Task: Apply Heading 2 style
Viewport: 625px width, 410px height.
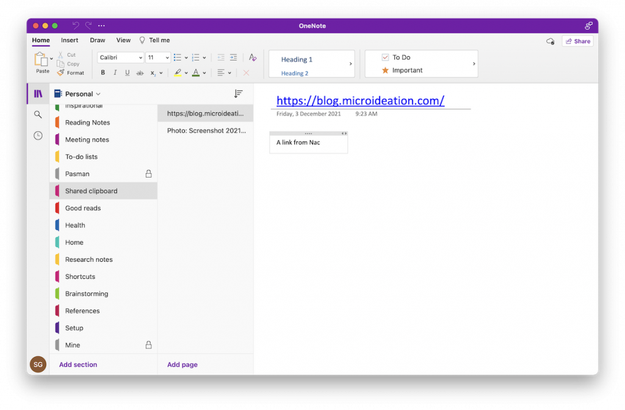Action: coord(295,73)
